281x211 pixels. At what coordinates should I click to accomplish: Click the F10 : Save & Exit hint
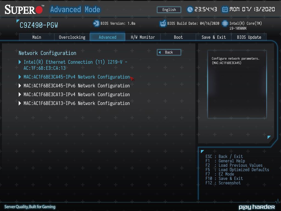[x=224, y=179]
